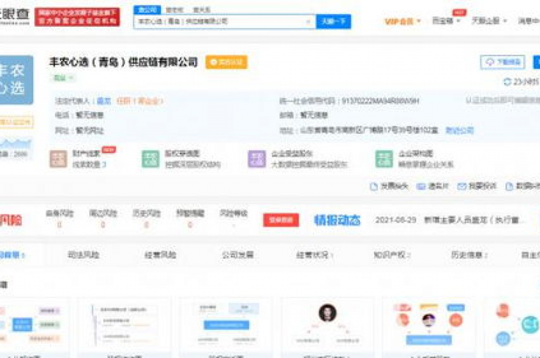Click the green 股权穿透图 icon

pyautogui.click(x=150, y=159)
